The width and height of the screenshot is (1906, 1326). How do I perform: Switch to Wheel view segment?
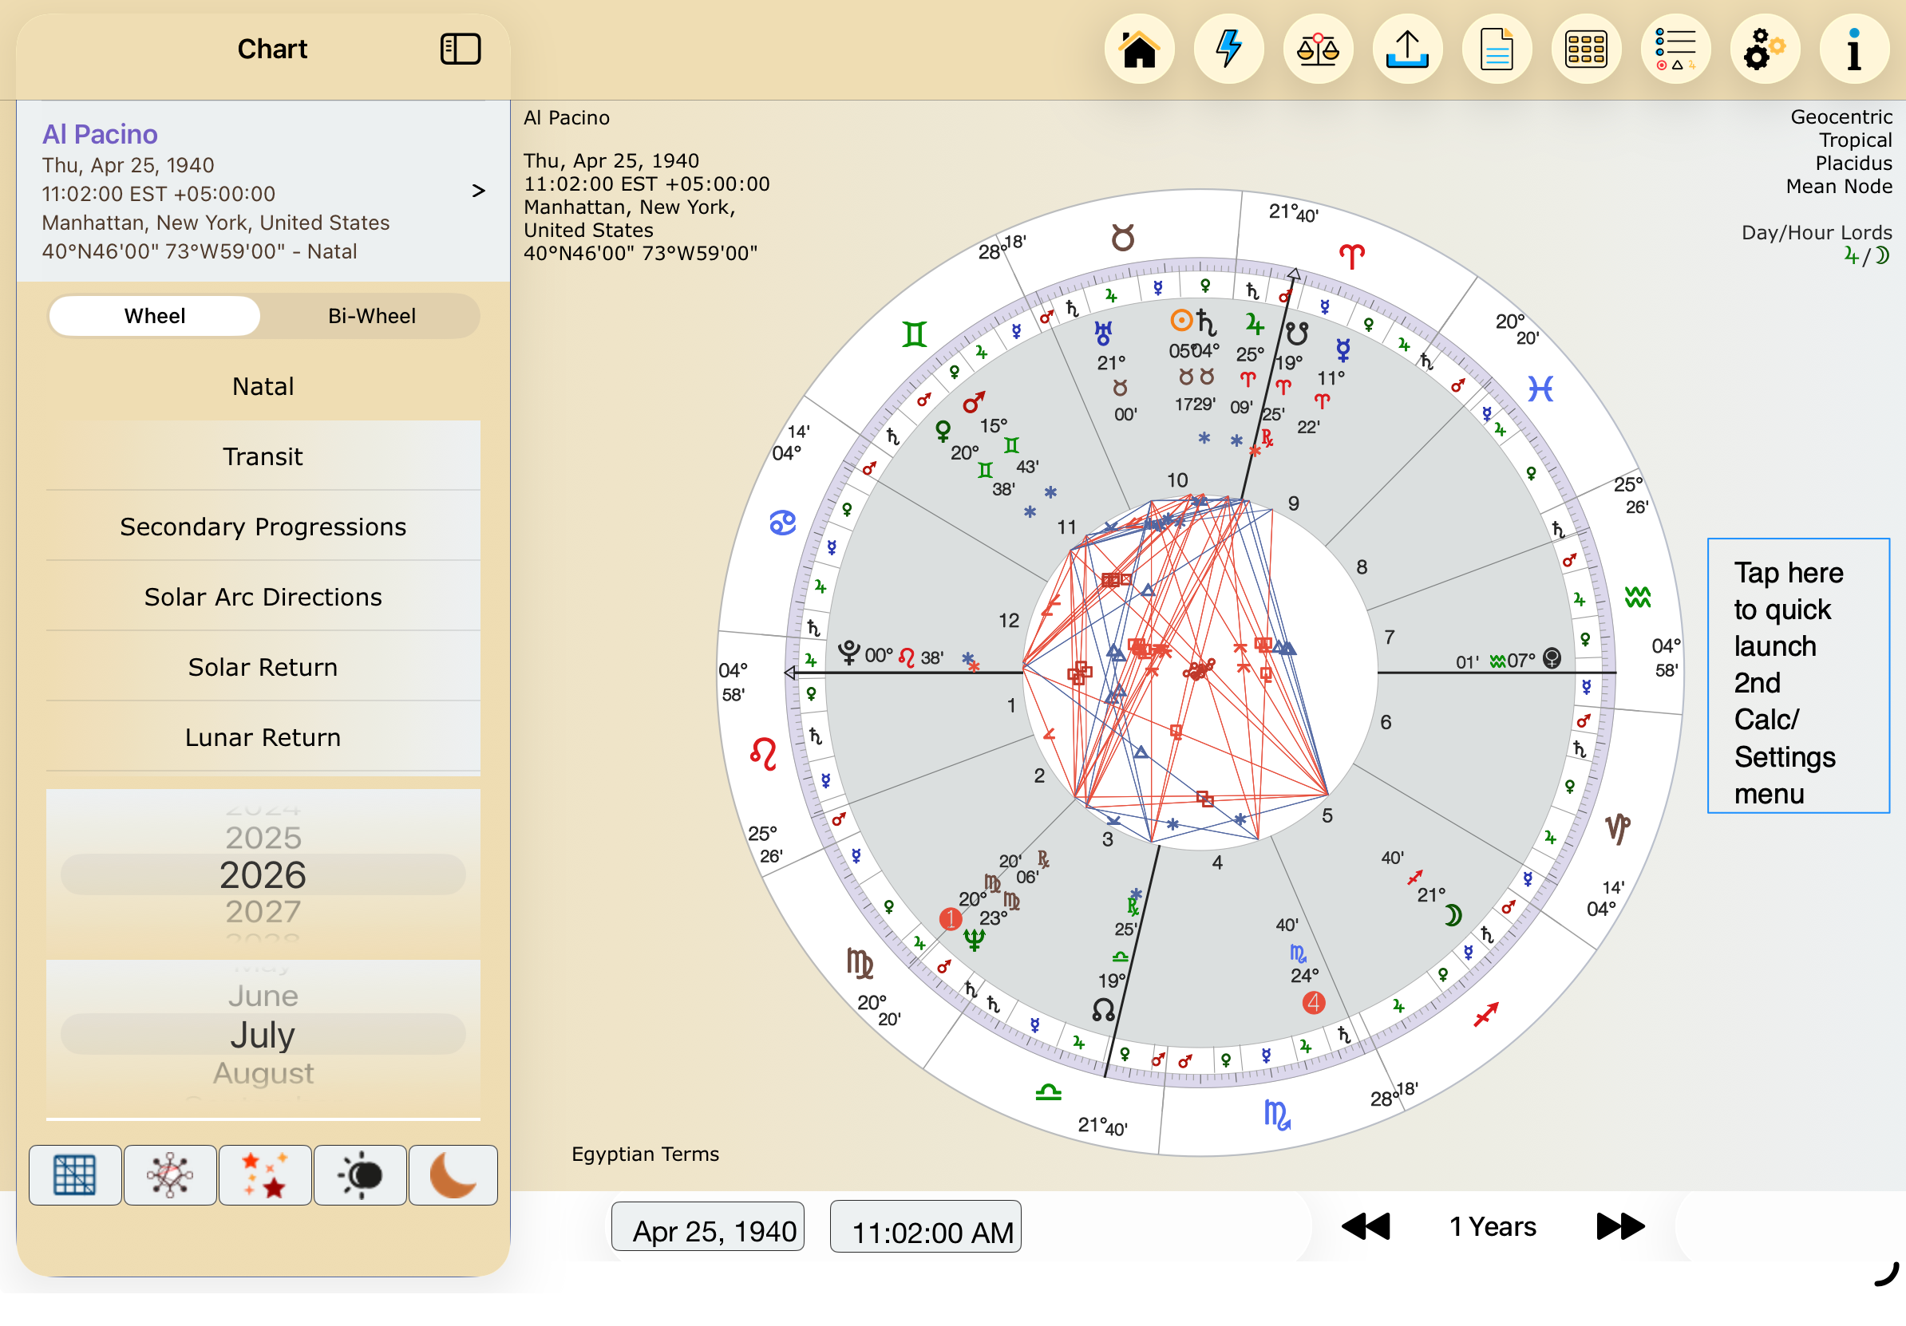tap(154, 316)
